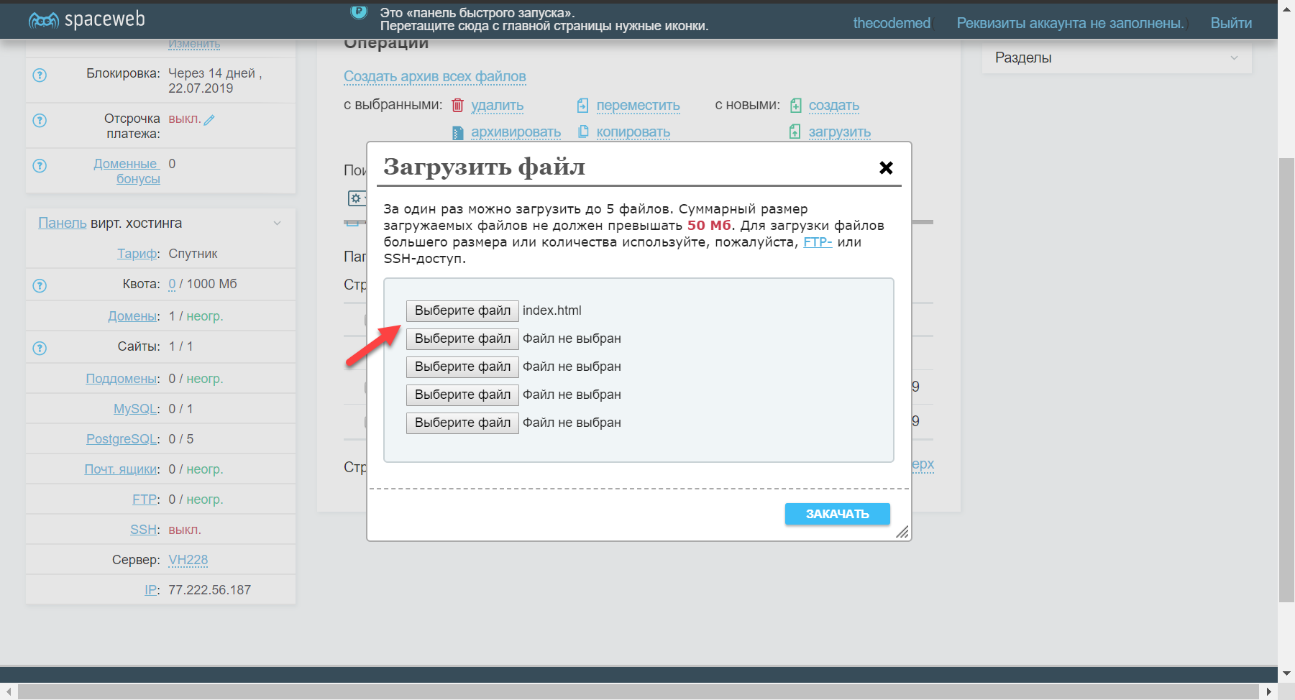Click Выйти in the top bar

tap(1230, 23)
